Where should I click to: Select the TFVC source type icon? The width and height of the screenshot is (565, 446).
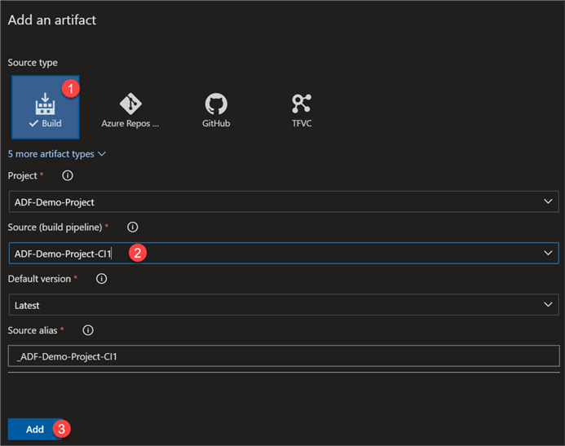302,104
